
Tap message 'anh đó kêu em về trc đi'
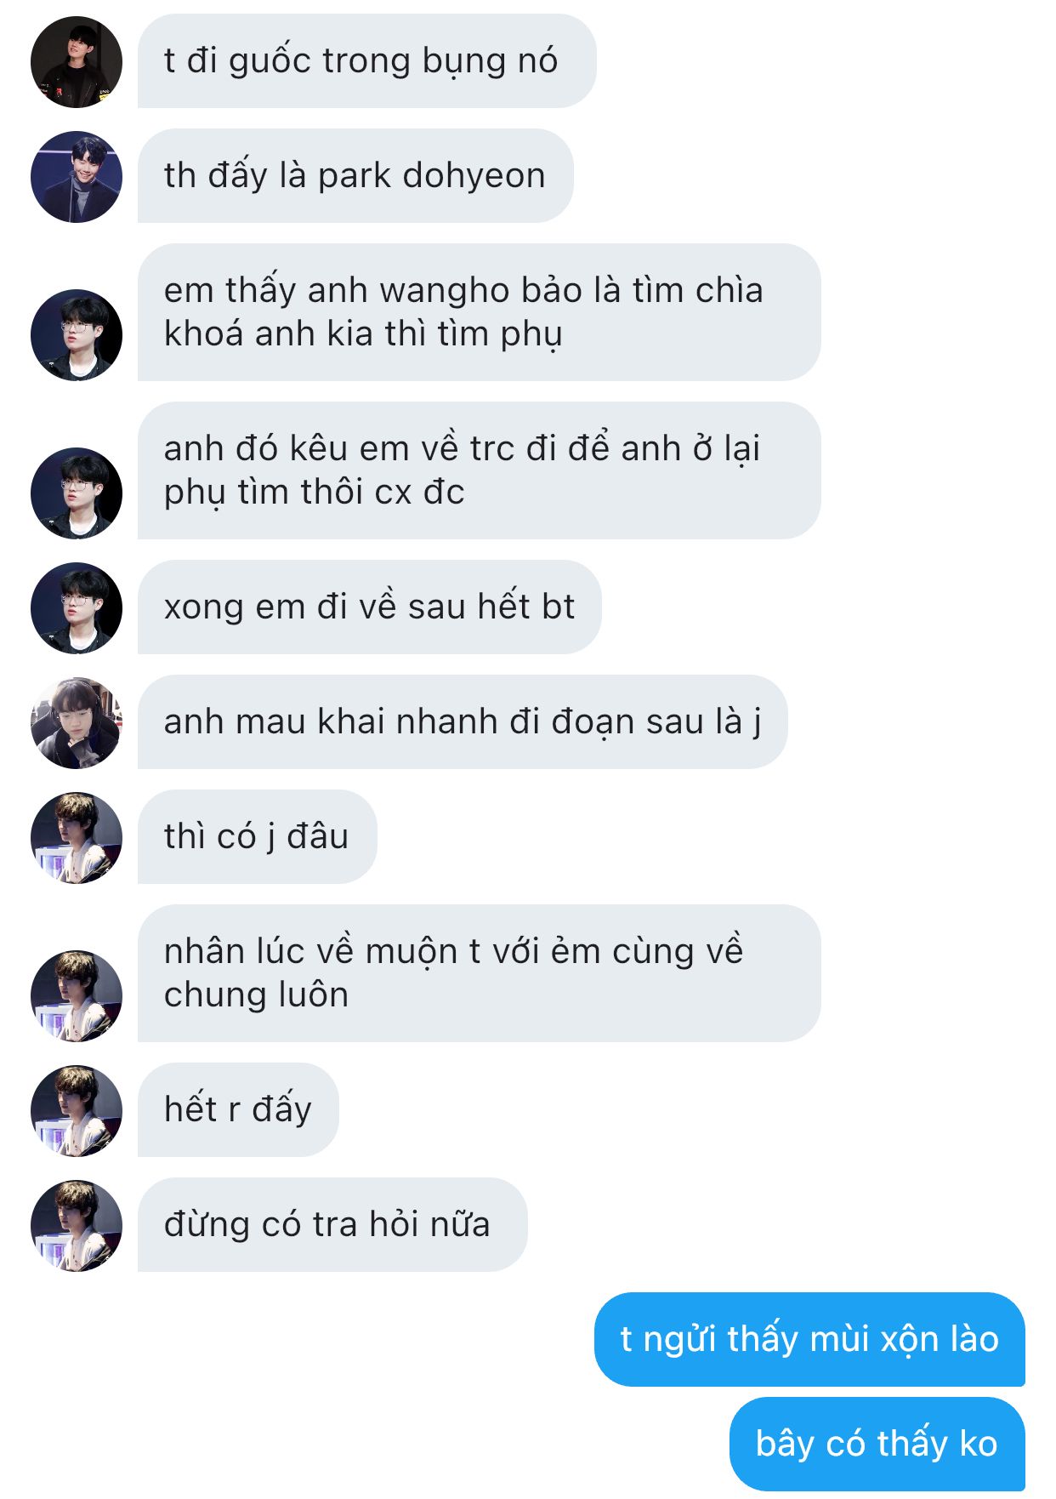(480, 470)
